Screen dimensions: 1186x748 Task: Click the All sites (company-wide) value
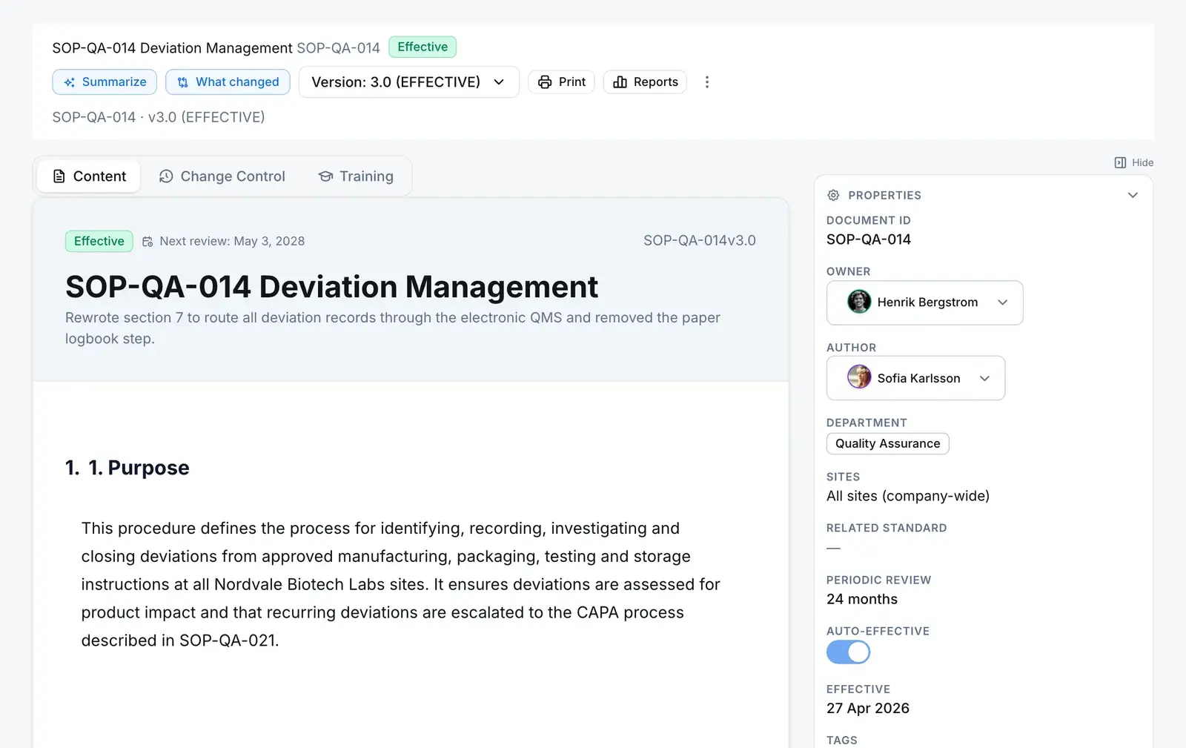908,496
